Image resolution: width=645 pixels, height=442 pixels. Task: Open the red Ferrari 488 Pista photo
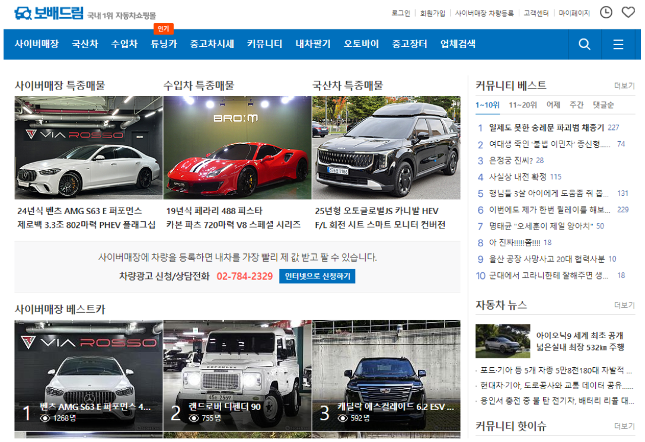click(x=237, y=148)
